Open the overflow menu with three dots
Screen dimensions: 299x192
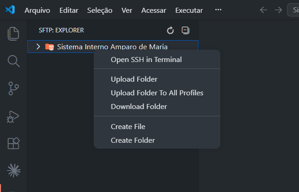pos(218,10)
